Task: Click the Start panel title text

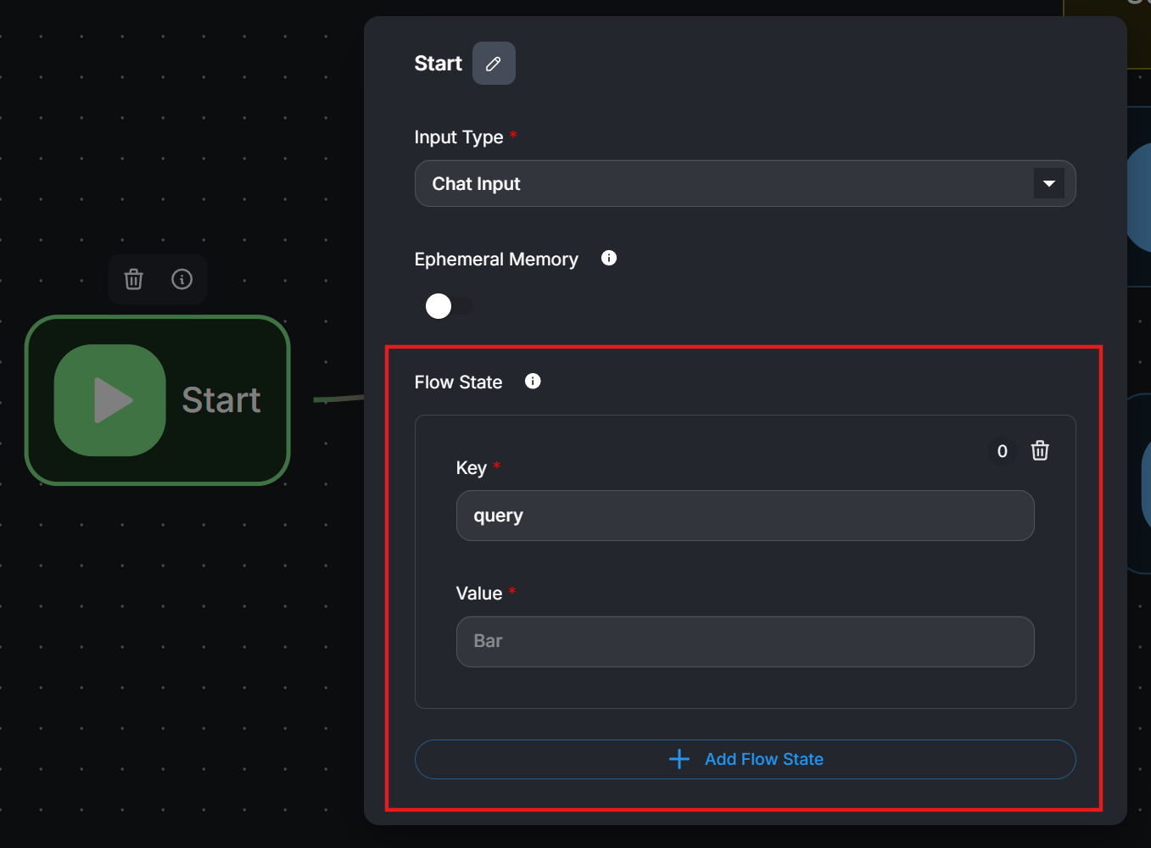Action: click(x=438, y=64)
